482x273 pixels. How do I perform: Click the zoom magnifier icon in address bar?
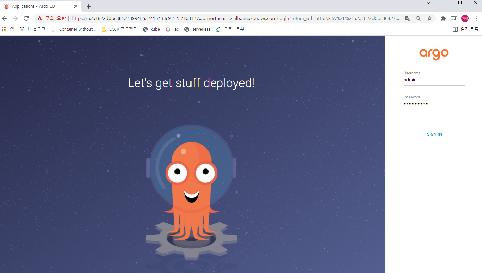pyautogui.click(x=419, y=18)
